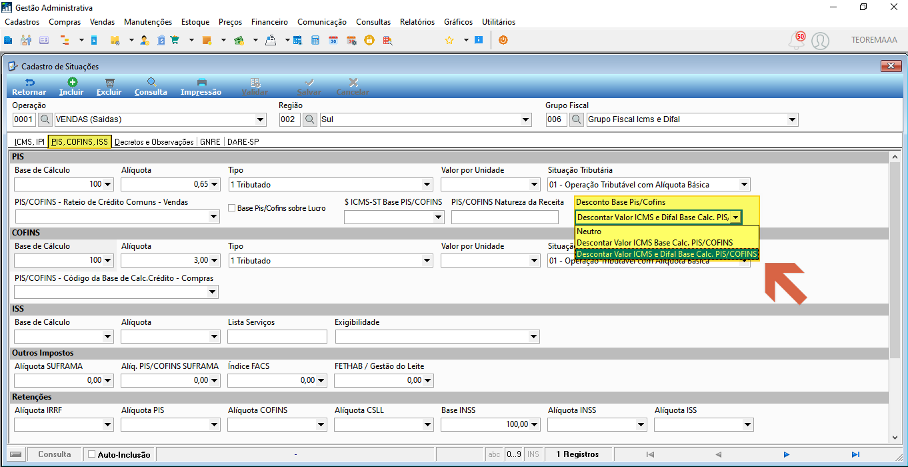This screenshot has width=908, height=467.
Task: Click the PIS/COFINS Natureza da Receita field
Action: 505,217
